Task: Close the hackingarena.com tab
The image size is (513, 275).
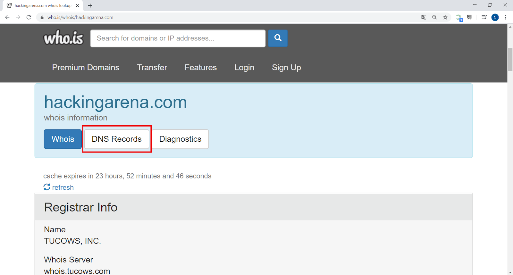Action: coord(77,5)
